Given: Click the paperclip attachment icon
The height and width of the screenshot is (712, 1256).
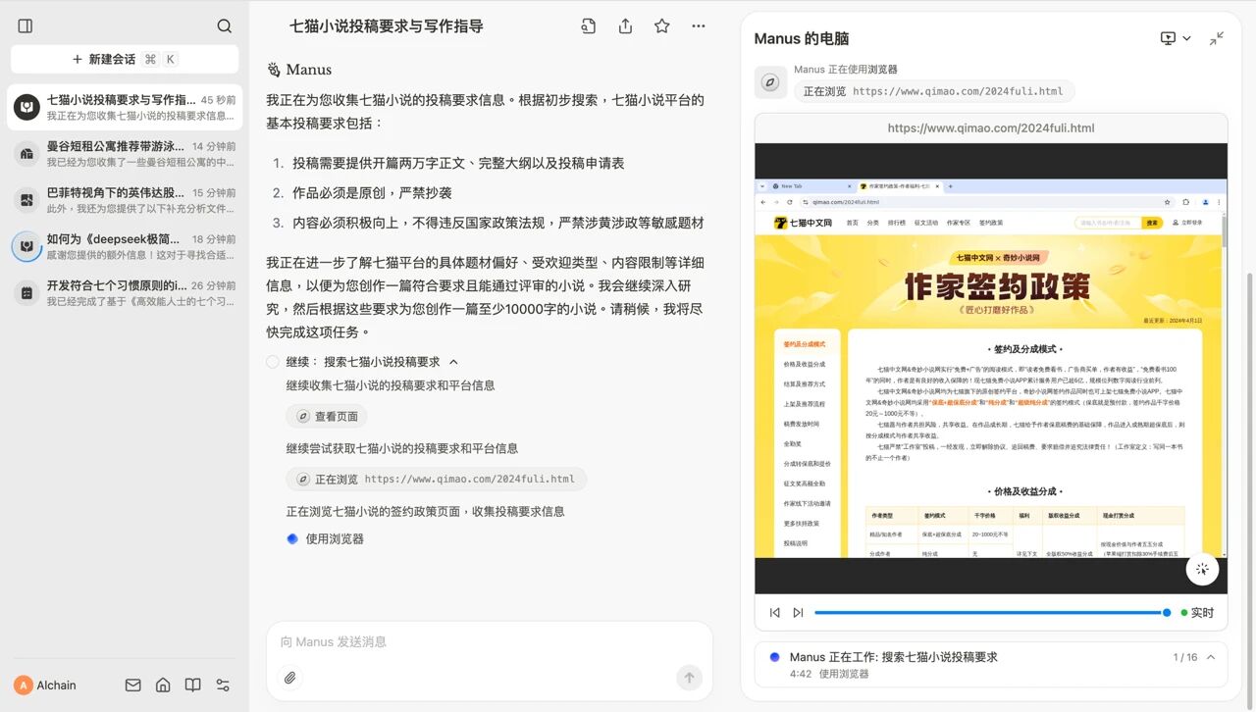Looking at the screenshot, I should coord(289,678).
